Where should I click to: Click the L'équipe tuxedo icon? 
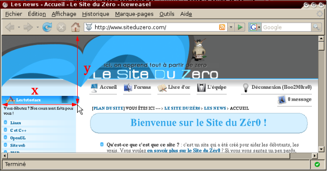coord(201,88)
